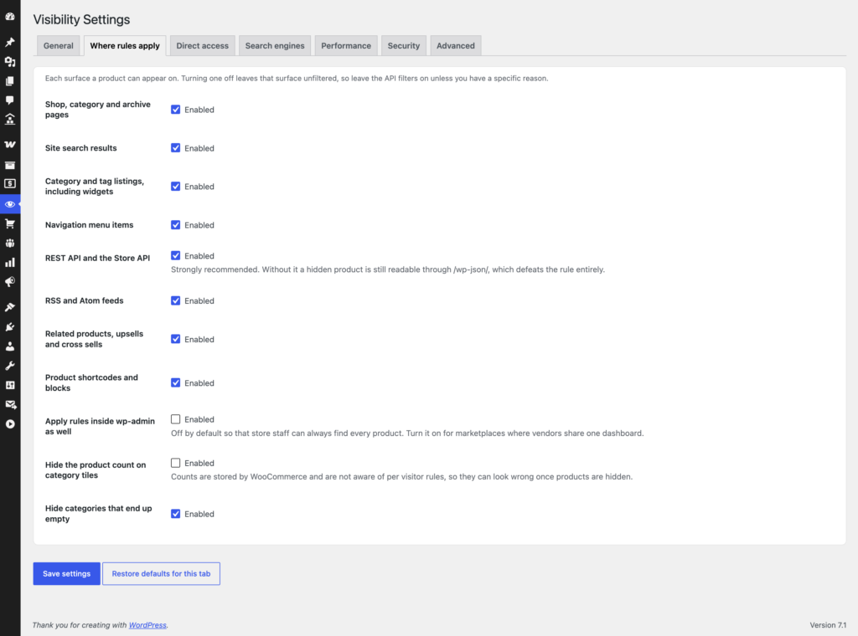Click the 'RSS and Atom feeds' row label

[x=85, y=300]
